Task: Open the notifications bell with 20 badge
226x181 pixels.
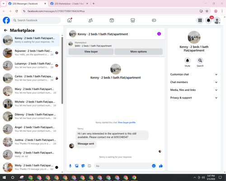Action: (208, 20)
